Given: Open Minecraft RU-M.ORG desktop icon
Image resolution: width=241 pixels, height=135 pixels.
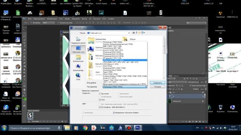Looking at the screenshot, I should point(17,110).
